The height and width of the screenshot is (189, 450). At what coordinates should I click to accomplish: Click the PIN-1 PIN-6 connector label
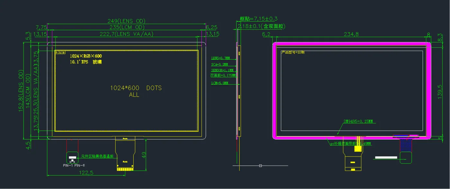(74, 165)
